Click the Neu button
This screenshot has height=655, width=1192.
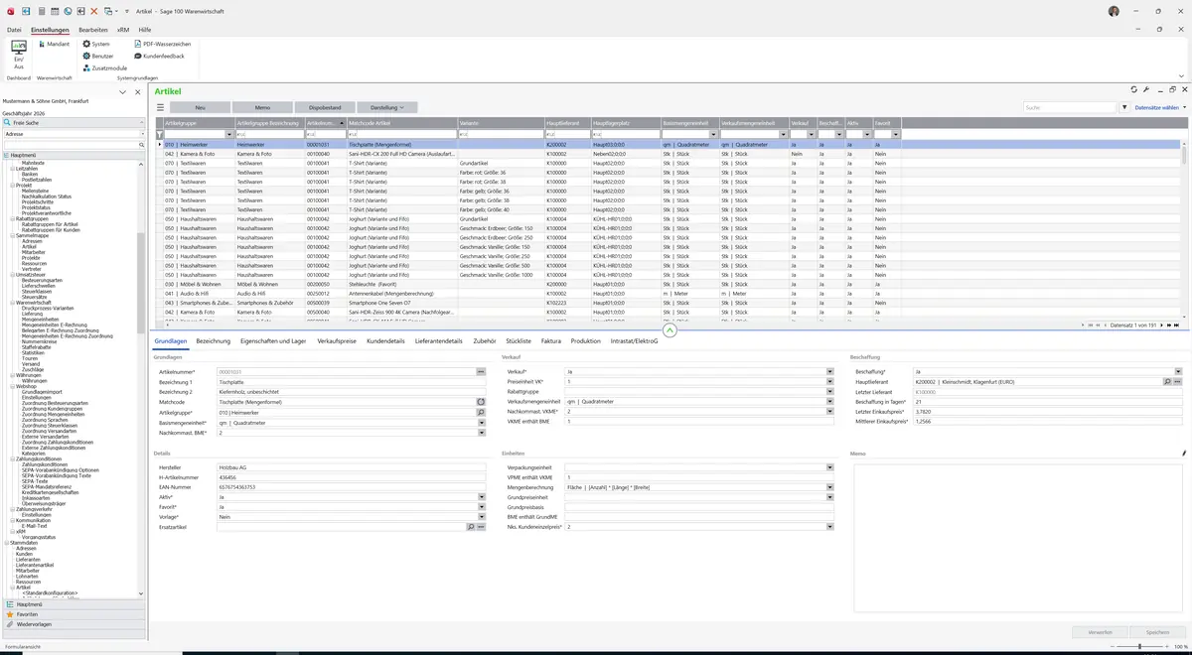(x=200, y=107)
